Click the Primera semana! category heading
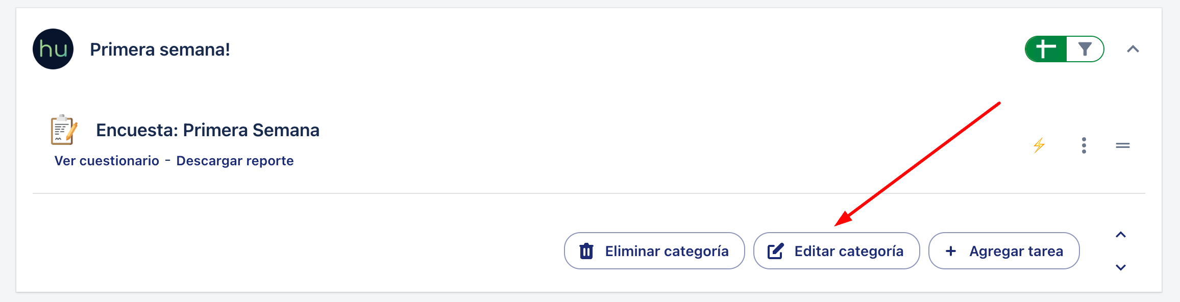Image resolution: width=1180 pixels, height=302 pixels. click(160, 49)
